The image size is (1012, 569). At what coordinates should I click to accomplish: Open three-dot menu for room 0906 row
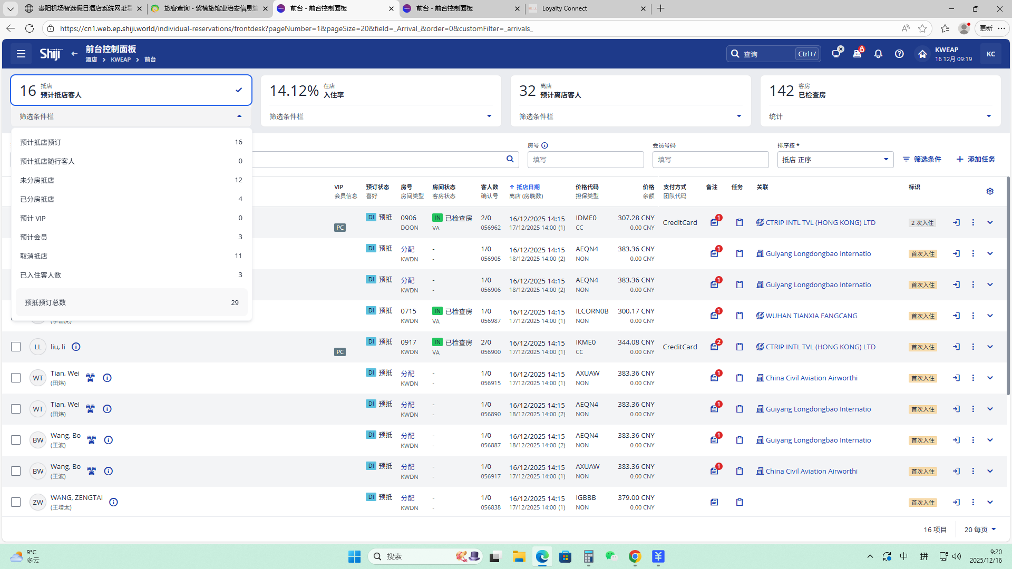click(973, 222)
